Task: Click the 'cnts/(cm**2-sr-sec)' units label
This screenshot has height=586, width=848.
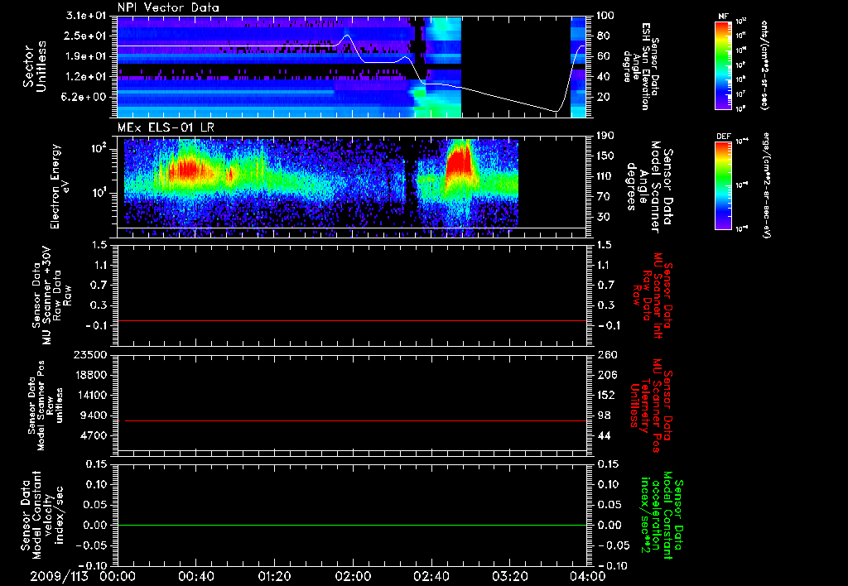Action: [x=764, y=65]
